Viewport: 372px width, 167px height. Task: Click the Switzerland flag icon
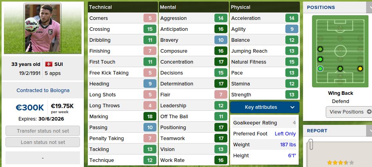(x=49, y=64)
